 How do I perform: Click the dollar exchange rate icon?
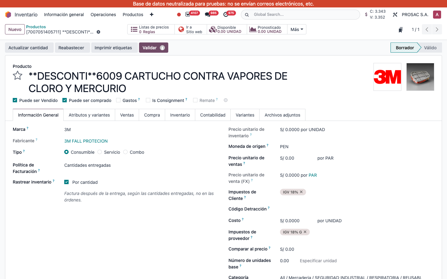click(366, 15)
